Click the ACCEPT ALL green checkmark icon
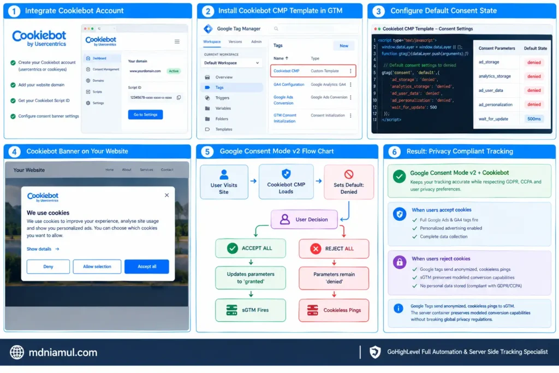The image size is (559, 373). point(232,248)
